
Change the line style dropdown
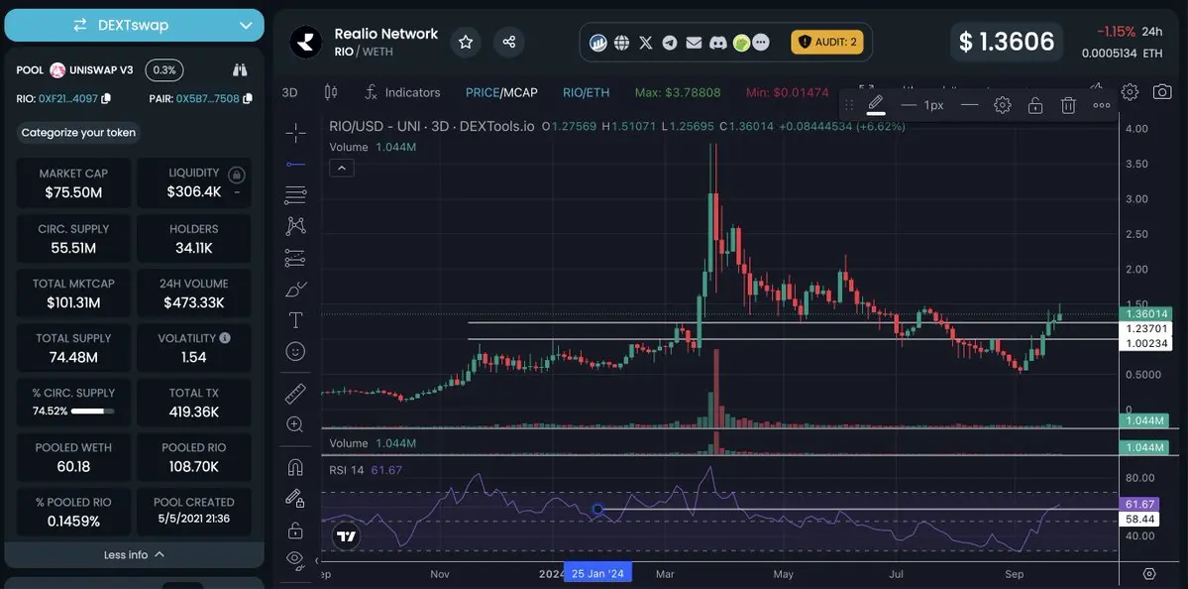click(x=969, y=105)
